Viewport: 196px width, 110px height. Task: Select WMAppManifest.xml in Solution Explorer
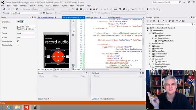coord(166,41)
